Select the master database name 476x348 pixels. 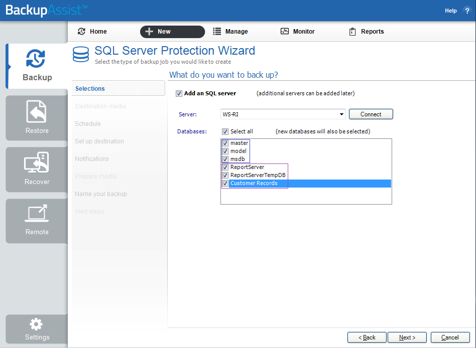click(x=239, y=143)
